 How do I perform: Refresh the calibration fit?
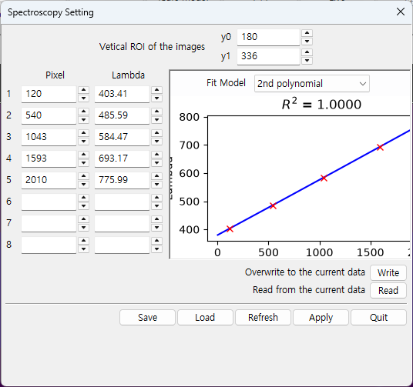click(263, 318)
